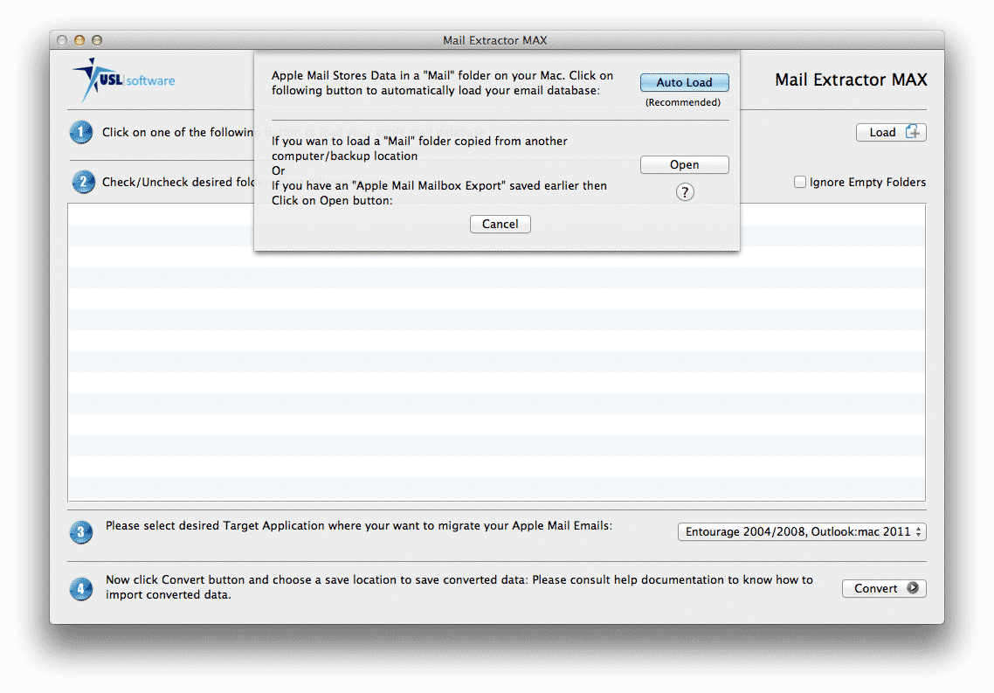Click the "Now click Convert button" instruction text
The width and height of the screenshot is (994, 693).
[459, 587]
